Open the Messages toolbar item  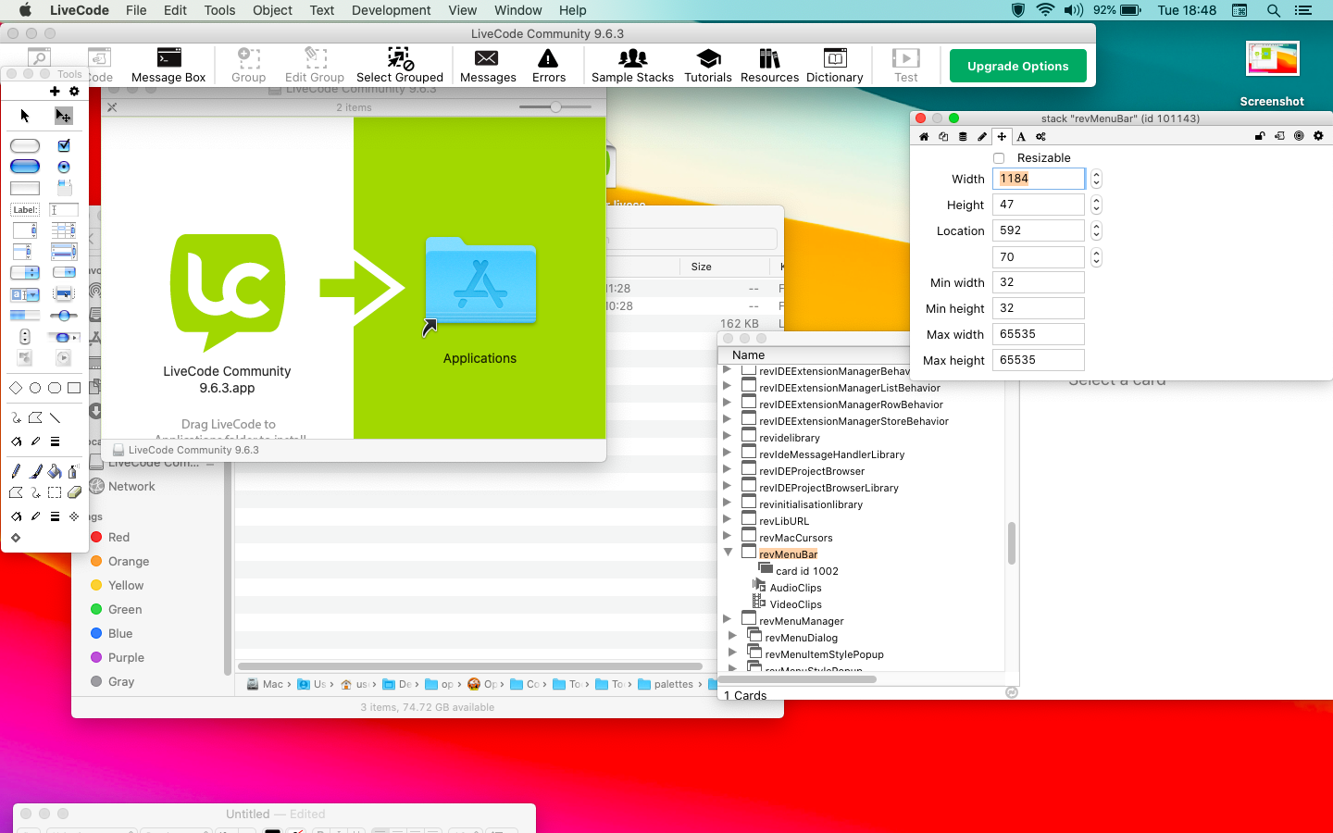coord(488,65)
